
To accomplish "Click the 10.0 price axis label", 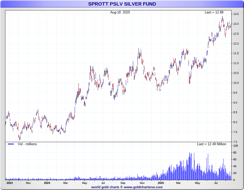I will click(236, 83).
